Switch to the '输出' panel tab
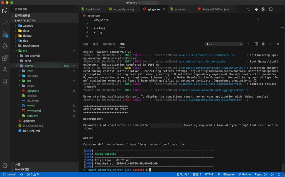The height and width of the screenshot is (177, 285). tap(95, 44)
